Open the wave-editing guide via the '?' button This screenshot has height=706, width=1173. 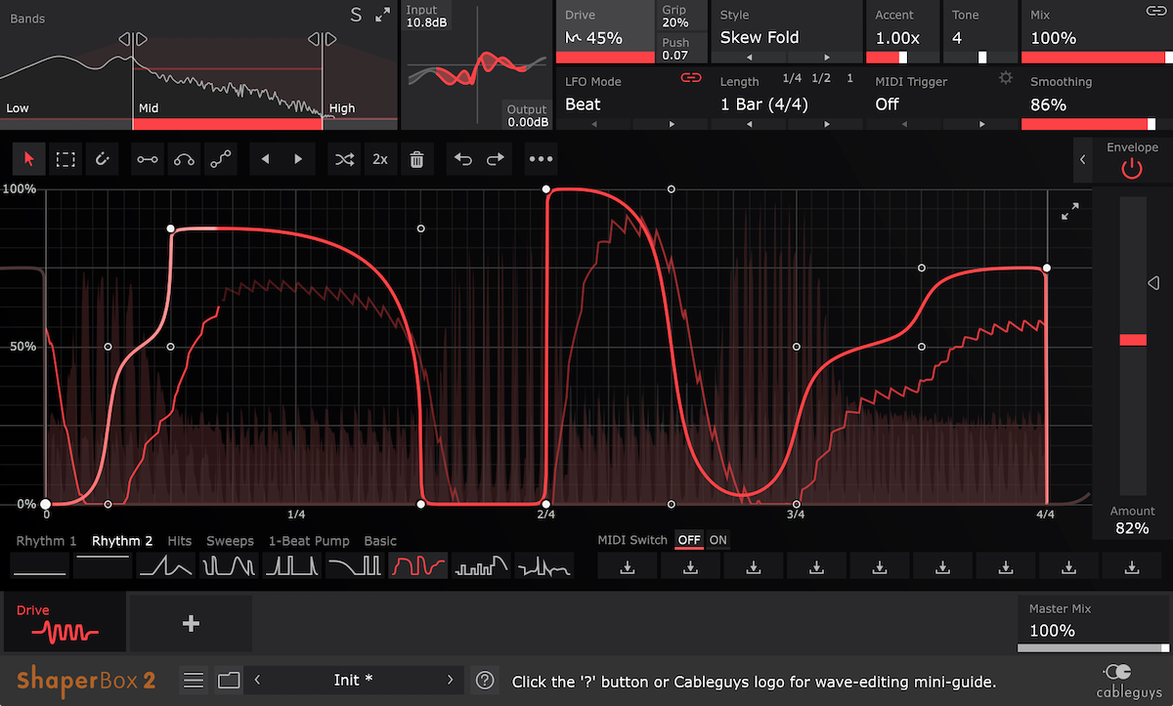tap(484, 680)
